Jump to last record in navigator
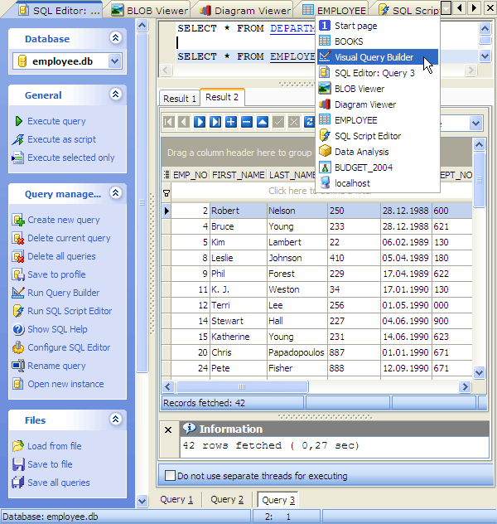The image size is (497, 524). [215, 122]
